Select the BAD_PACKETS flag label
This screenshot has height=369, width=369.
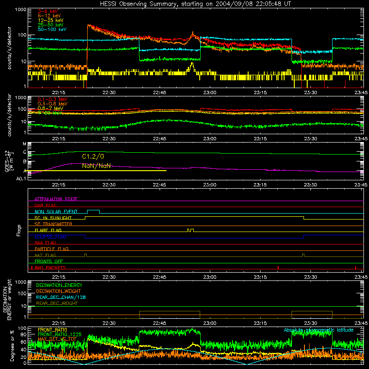(x=50, y=268)
